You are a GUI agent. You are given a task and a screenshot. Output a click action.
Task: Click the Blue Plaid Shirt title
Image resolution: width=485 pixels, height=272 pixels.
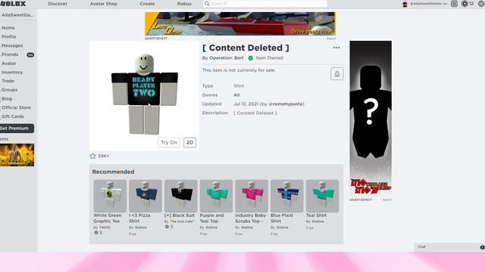tap(281, 218)
